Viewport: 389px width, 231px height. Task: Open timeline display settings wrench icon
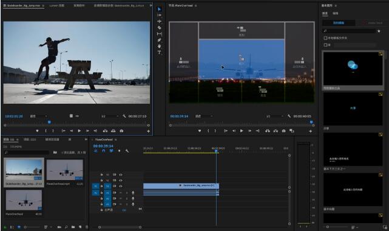(127, 151)
